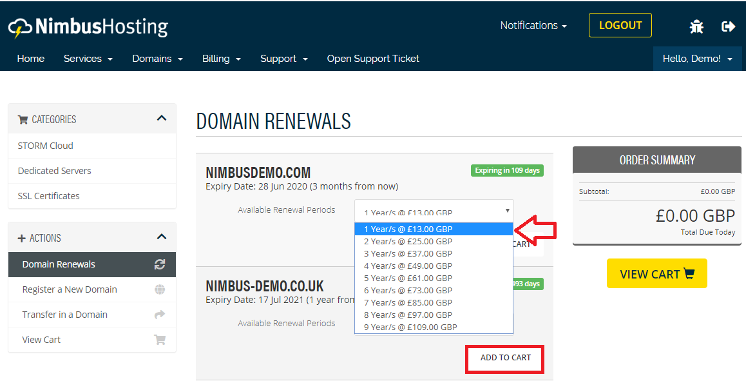Click the Domain Renewals refresh icon
This screenshot has height=390, width=746.
[160, 264]
